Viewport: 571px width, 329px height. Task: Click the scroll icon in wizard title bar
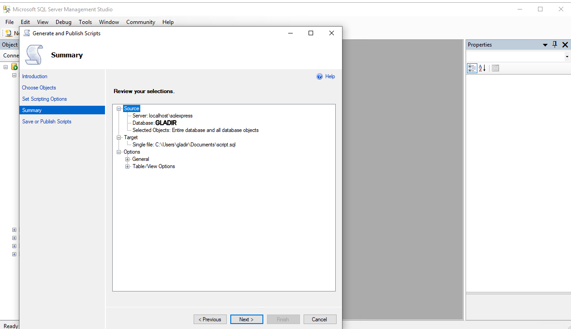27,33
